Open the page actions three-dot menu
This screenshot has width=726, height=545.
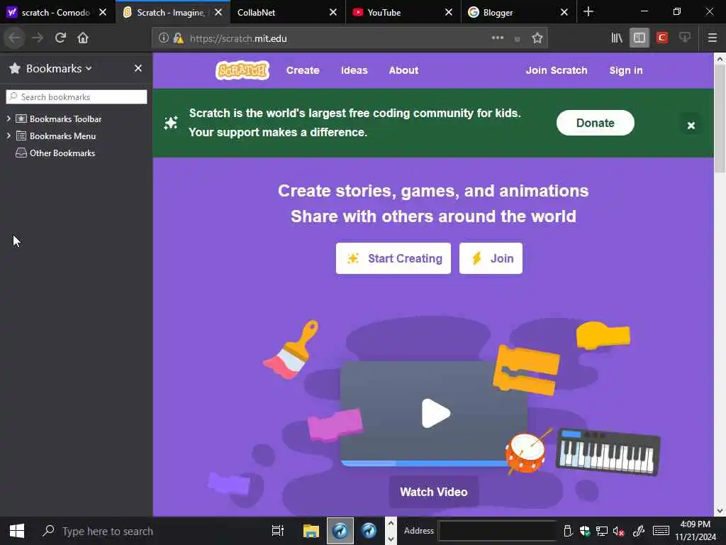[498, 38]
